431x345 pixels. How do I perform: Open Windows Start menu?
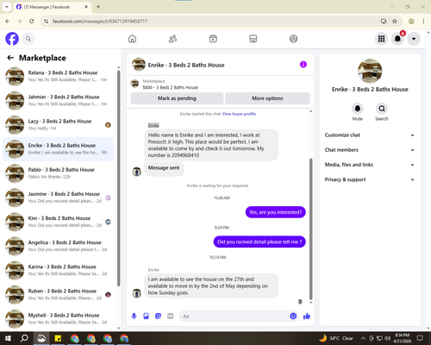point(8,338)
